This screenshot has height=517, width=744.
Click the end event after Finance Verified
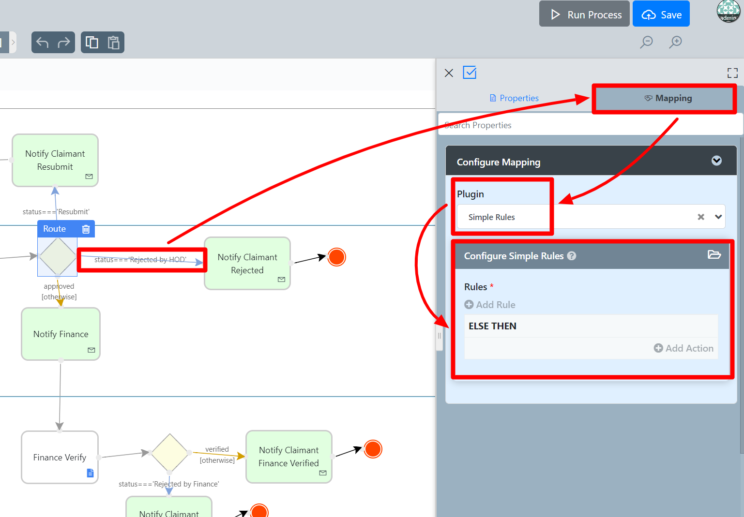pos(373,449)
